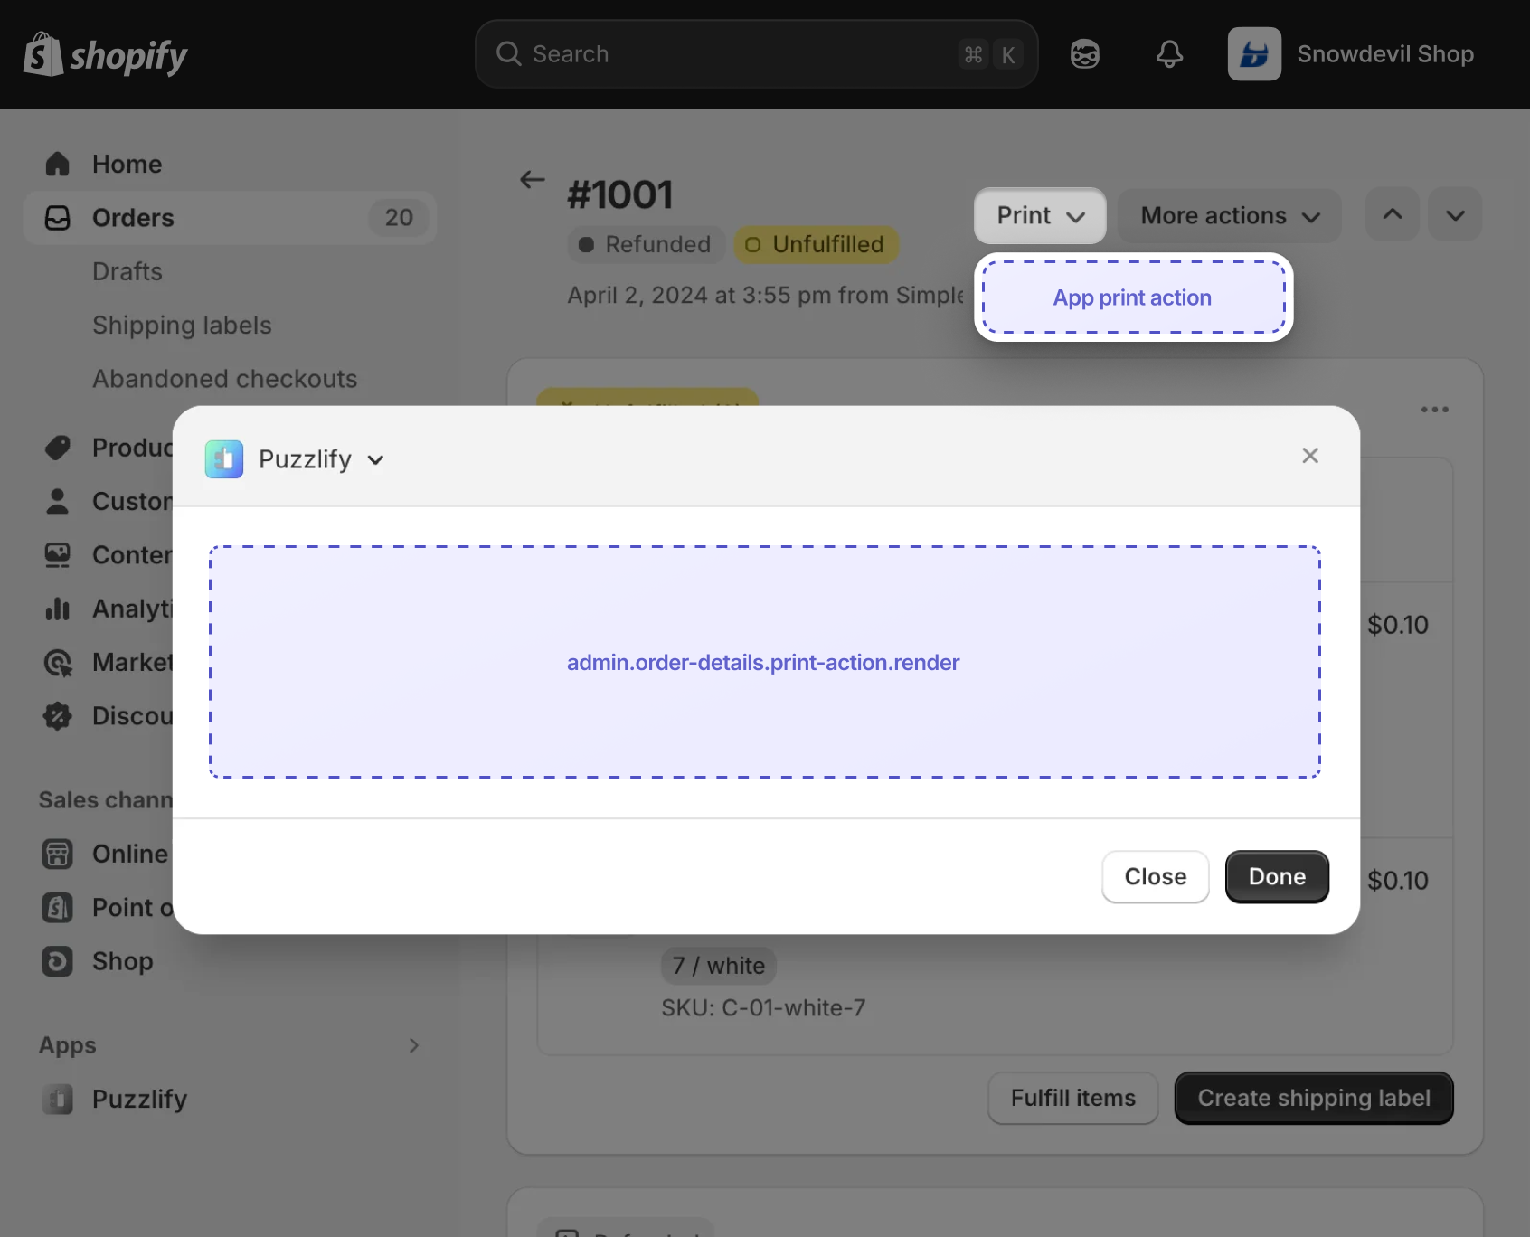Click the Products tag icon
This screenshot has width=1530, height=1237.
(57, 448)
